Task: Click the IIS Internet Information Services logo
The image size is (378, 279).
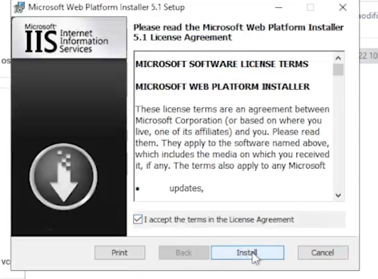Action: 66,38
